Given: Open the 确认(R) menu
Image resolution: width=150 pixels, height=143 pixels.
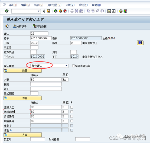Looking at the screenshot, I should 13,5.
